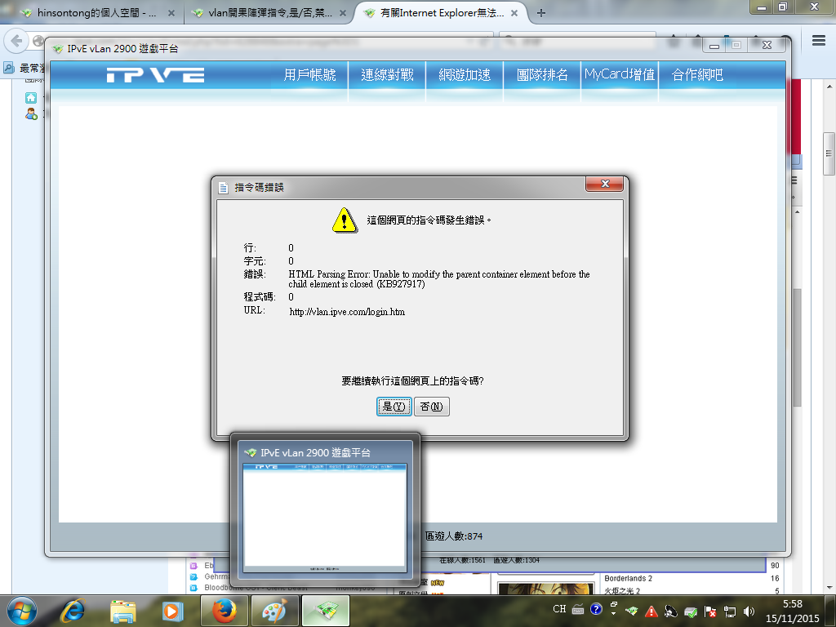Open Windows Explorer folder on taskbar
The height and width of the screenshot is (627, 836).
pos(122,611)
